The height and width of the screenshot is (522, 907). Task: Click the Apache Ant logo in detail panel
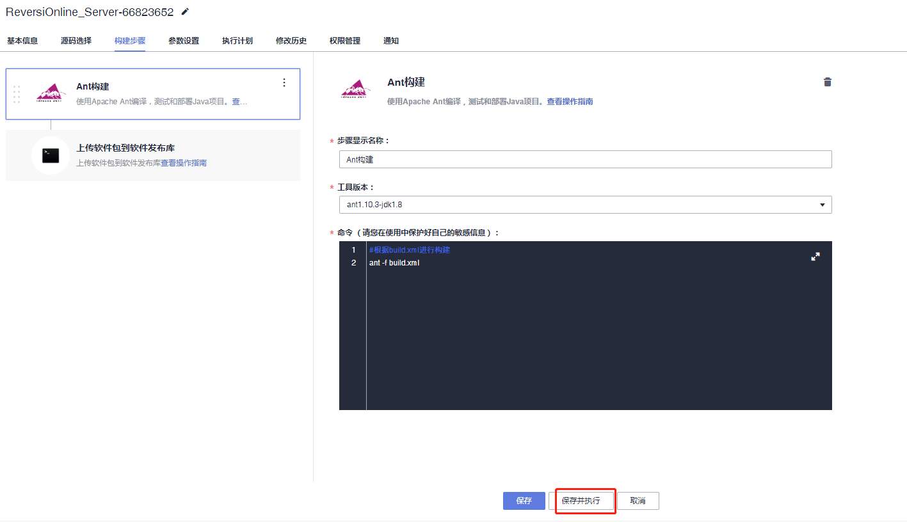(355, 90)
